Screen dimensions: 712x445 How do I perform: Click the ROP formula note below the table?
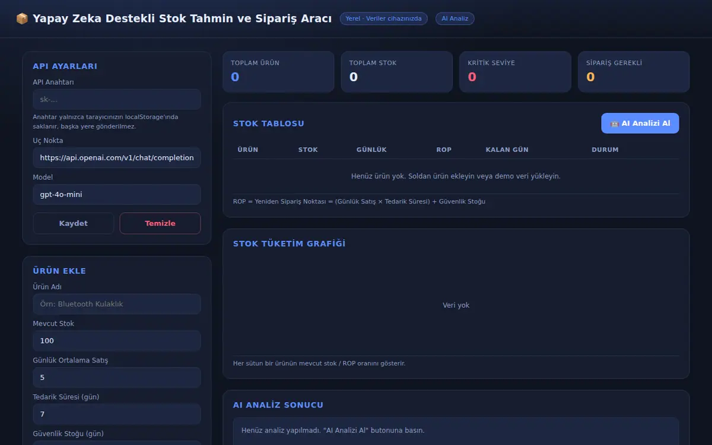[x=359, y=202]
